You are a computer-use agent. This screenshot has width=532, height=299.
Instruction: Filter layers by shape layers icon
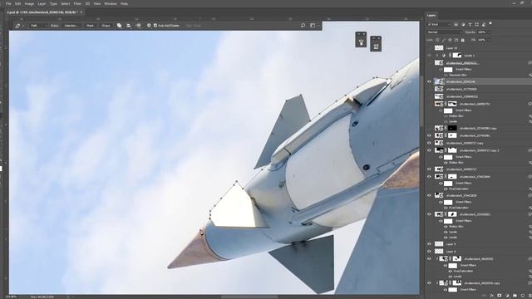click(476, 24)
